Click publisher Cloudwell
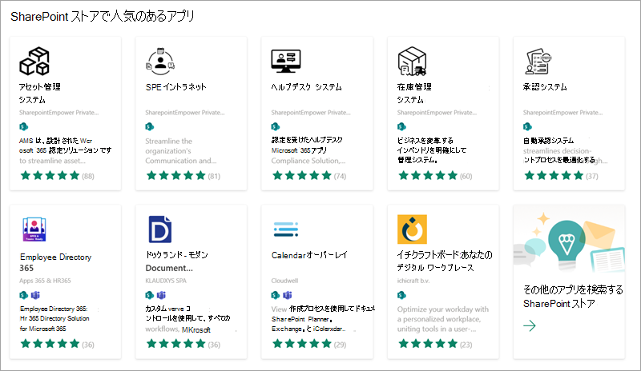 [284, 281]
